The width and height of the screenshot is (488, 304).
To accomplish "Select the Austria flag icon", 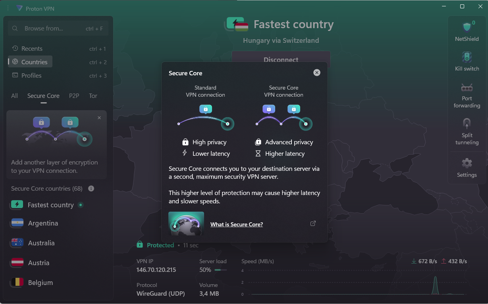I will point(17,263).
